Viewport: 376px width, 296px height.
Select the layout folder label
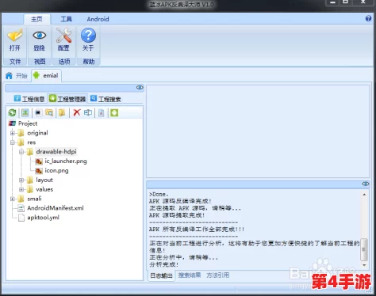click(x=44, y=180)
